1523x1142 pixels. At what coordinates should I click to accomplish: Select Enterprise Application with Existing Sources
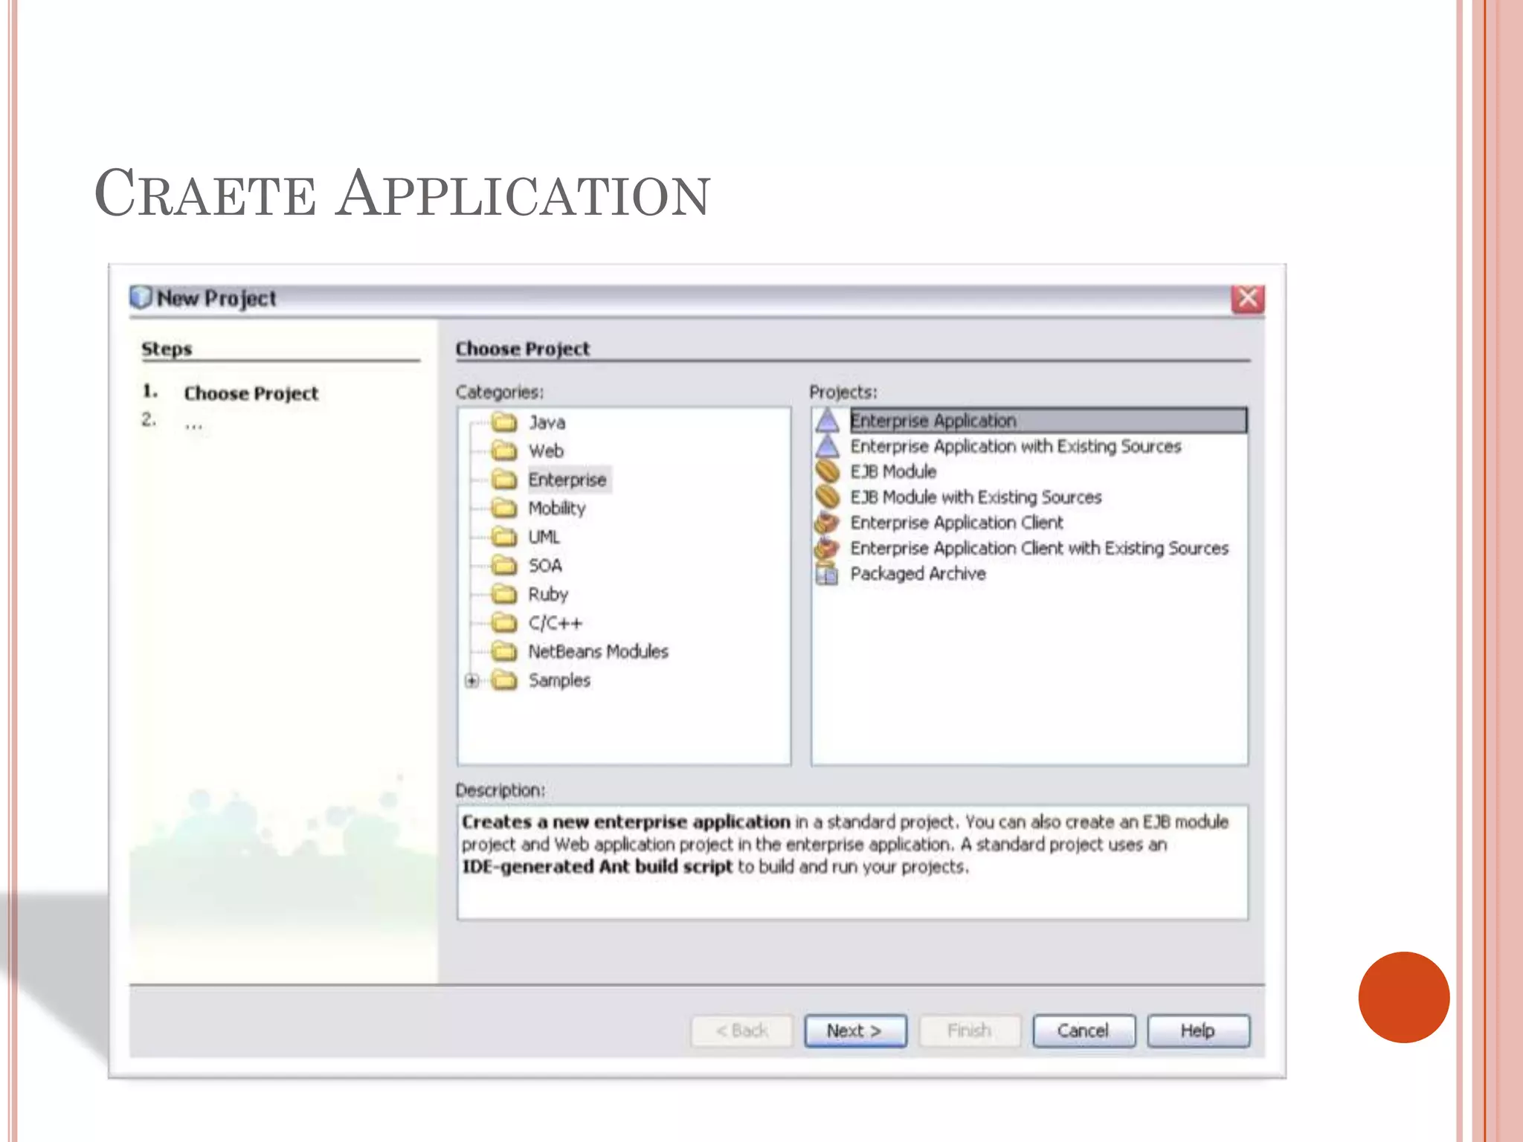[1016, 446]
